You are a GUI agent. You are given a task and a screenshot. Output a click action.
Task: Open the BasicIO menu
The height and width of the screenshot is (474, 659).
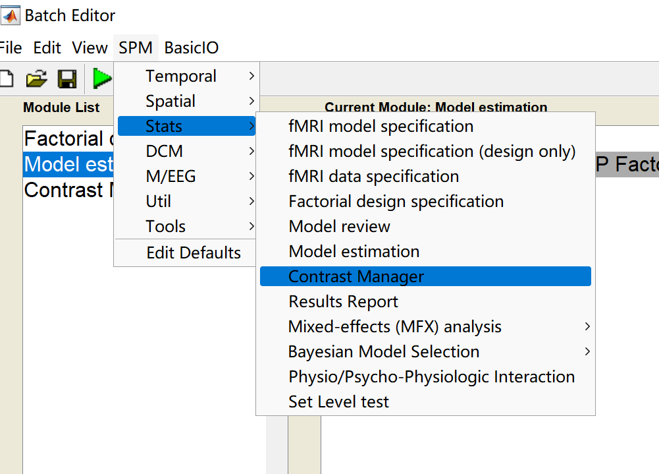(192, 47)
